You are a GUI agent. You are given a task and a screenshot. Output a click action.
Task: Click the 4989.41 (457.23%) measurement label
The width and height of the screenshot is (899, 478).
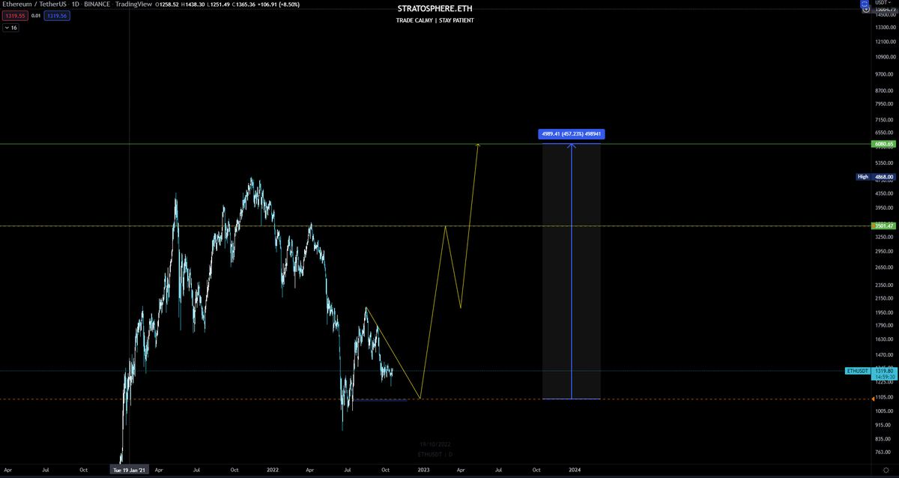pyautogui.click(x=572, y=133)
